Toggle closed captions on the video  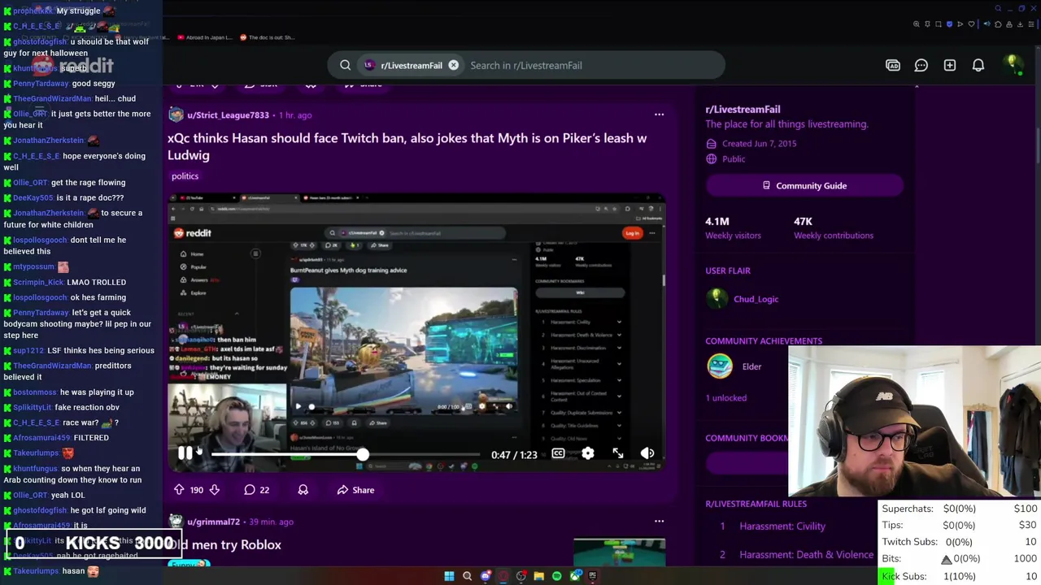tap(558, 454)
